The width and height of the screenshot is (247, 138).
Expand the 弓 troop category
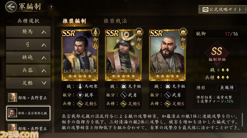pos(28,45)
